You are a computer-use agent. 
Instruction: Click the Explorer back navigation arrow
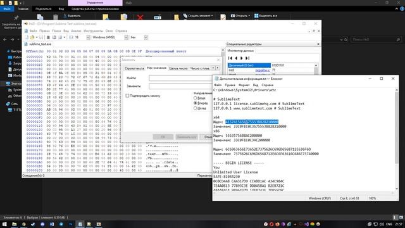(5, 39)
